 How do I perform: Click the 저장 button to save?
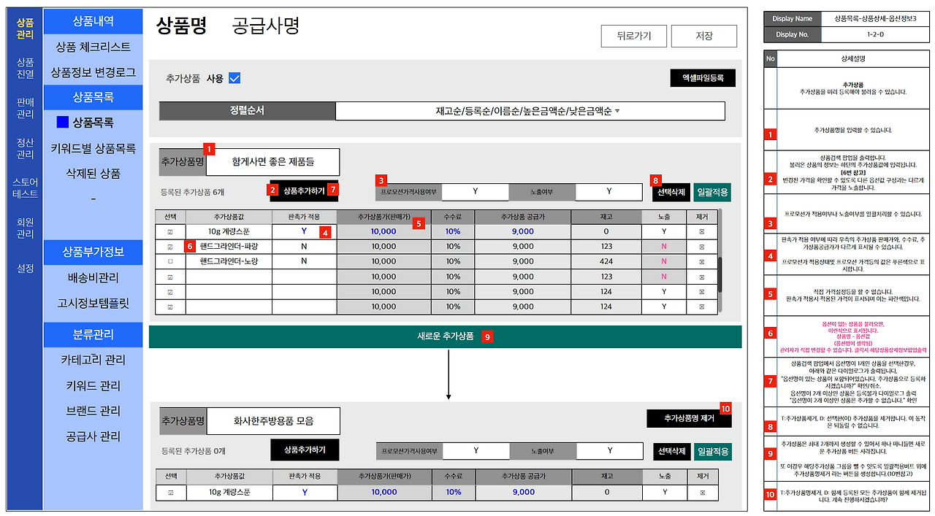(703, 36)
